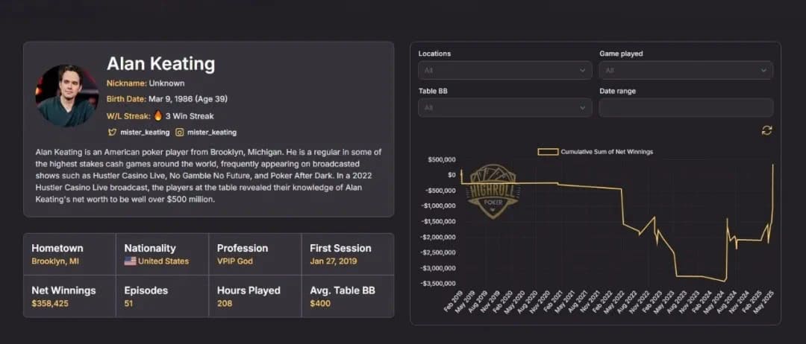This screenshot has width=806, height=344.
Task: Click the Avg. Table BB stat card
Action: (347, 296)
